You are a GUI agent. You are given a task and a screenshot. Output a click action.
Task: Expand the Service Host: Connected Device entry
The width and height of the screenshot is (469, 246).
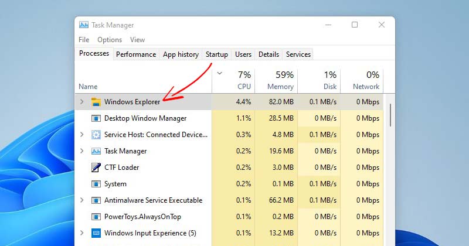pos(82,135)
